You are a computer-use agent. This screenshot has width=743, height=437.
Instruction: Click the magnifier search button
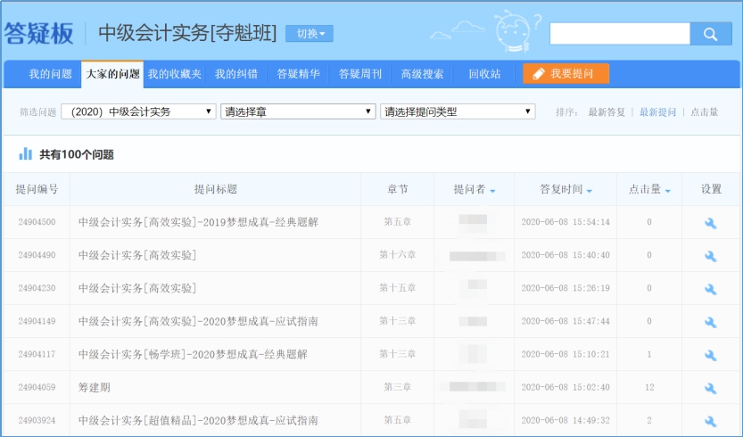pyautogui.click(x=710, y=34)
